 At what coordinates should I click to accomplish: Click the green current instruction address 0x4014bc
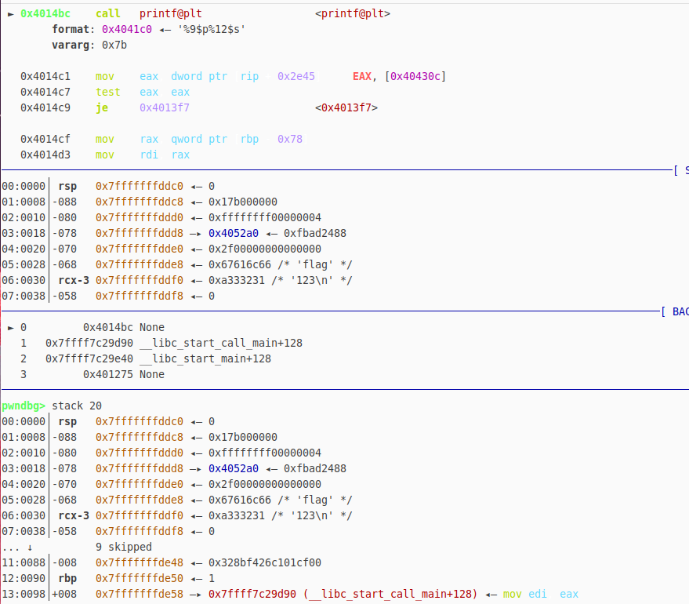(x=45, y=13)
